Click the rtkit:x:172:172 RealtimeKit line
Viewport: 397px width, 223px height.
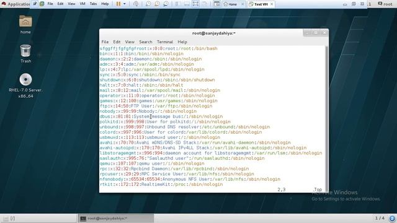pos(161,185)
